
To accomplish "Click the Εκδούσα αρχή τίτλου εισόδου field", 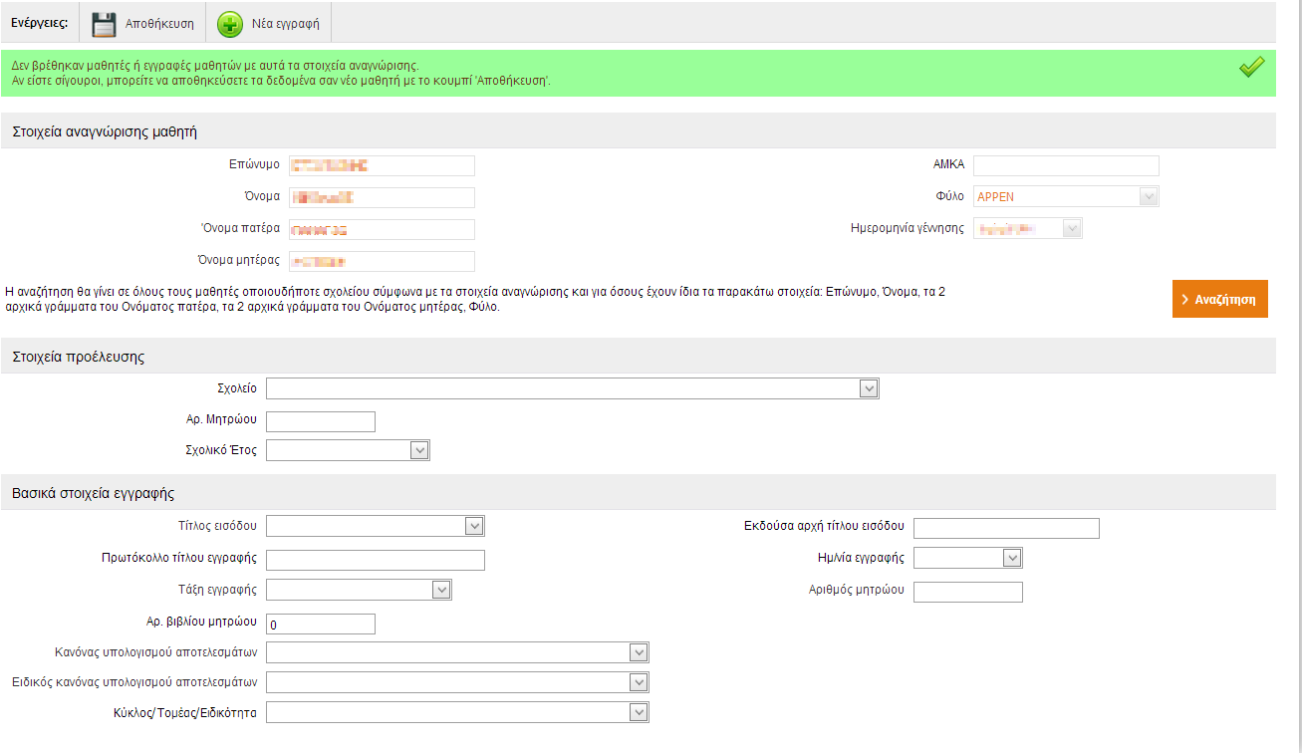I will [x=1006, y=528].
